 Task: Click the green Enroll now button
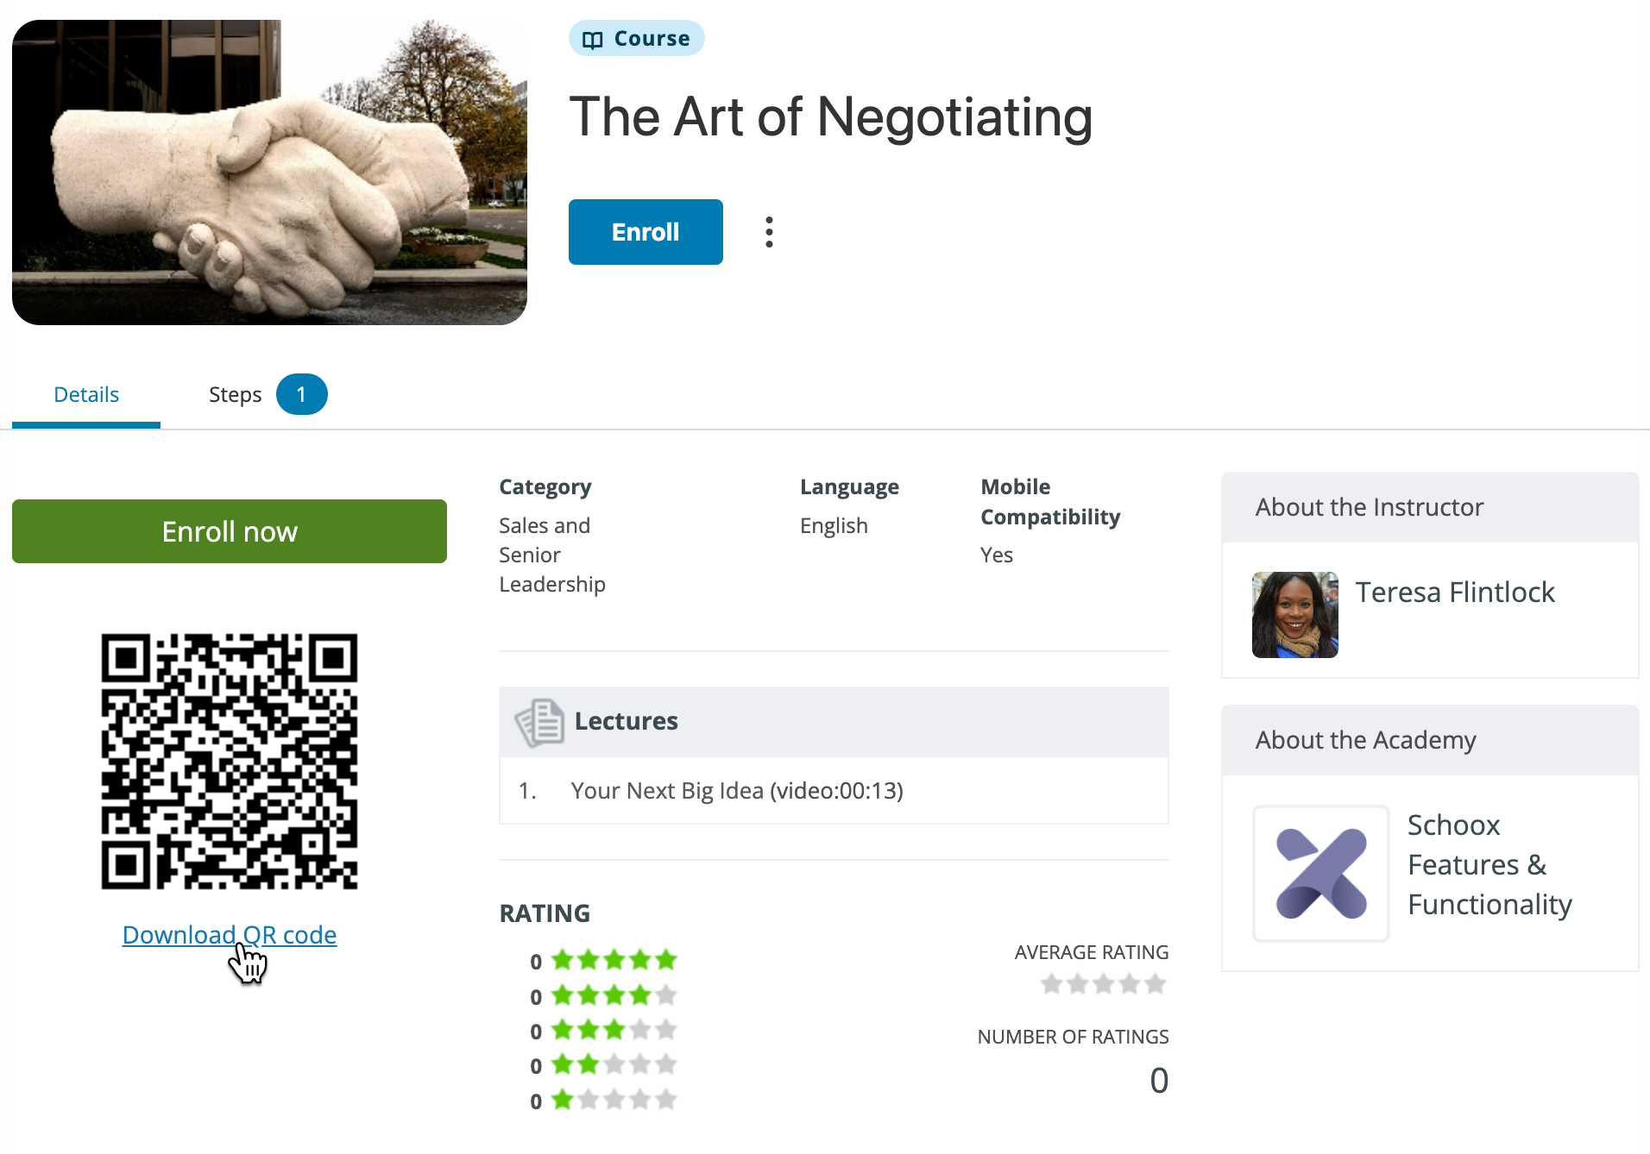pyautogui.click(x=230, y=531)
